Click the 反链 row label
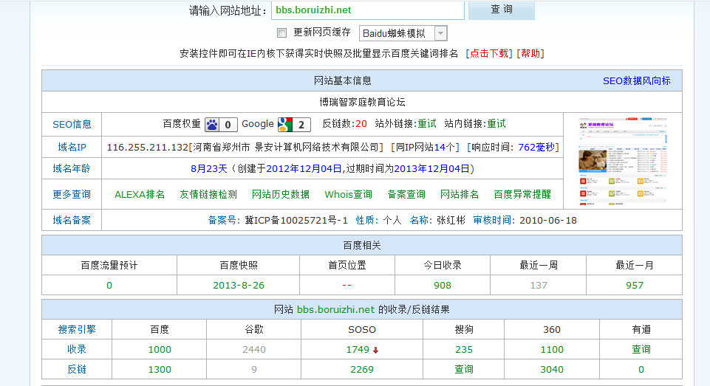This screenshot has height=386, width=710. click(x=77, y=369)
